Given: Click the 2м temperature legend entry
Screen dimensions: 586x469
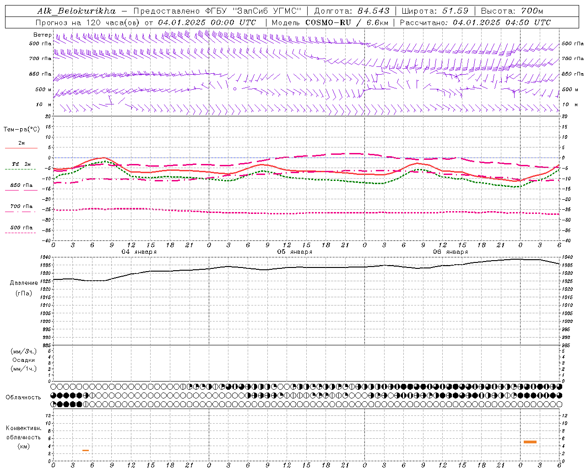Looking at the screenshot, I should pos(21,143).
